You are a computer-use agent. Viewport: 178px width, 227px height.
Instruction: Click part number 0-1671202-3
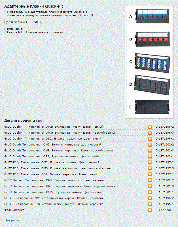(x=165, y=150)
